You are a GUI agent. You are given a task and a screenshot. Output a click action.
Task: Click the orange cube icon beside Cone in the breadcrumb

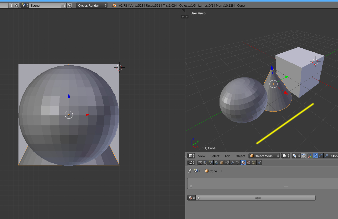click(207, 171)
